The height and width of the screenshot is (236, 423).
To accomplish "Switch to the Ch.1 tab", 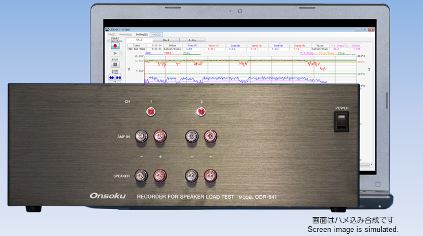I will [139, 40].
